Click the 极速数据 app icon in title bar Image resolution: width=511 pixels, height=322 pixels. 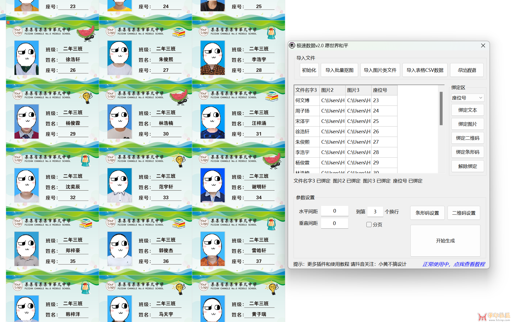(292, 45)
